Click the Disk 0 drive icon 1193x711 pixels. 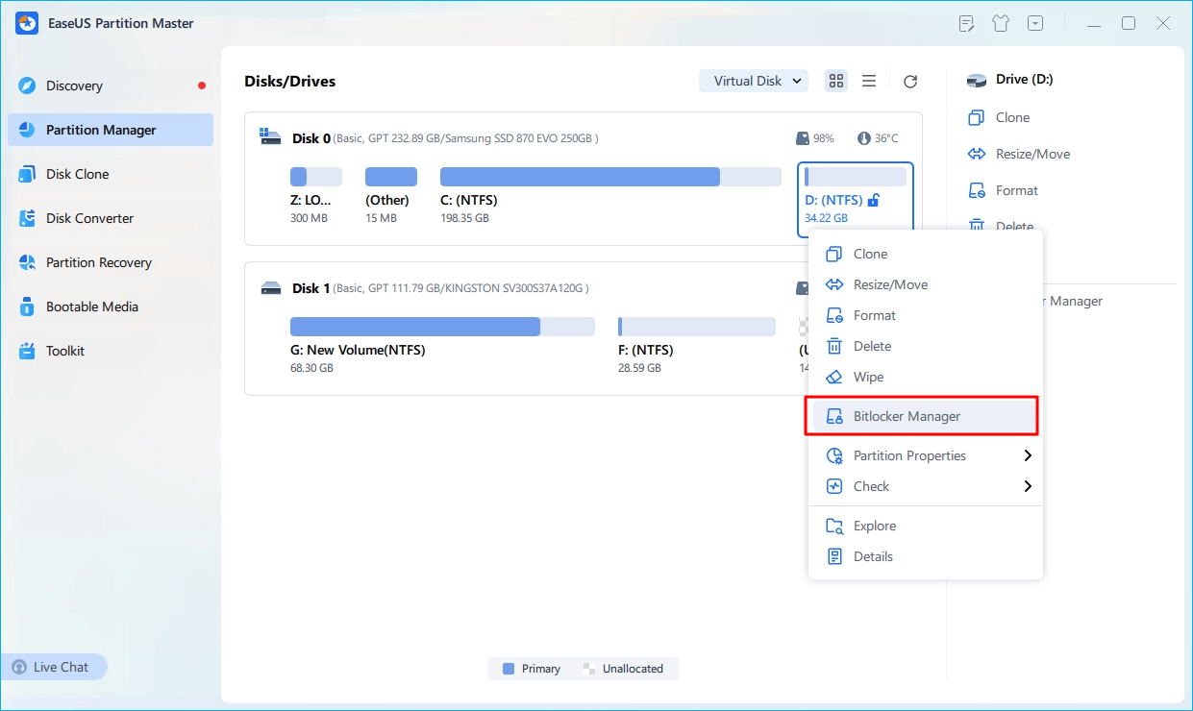coord(271,138)
